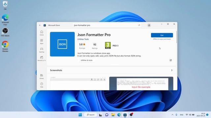Open the user account profile icon
Screen dimensions: 211x118
[x=149, y=25]
